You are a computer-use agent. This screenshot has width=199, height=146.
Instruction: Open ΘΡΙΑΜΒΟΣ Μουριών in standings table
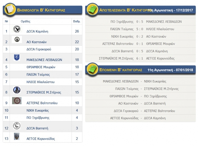42,67
